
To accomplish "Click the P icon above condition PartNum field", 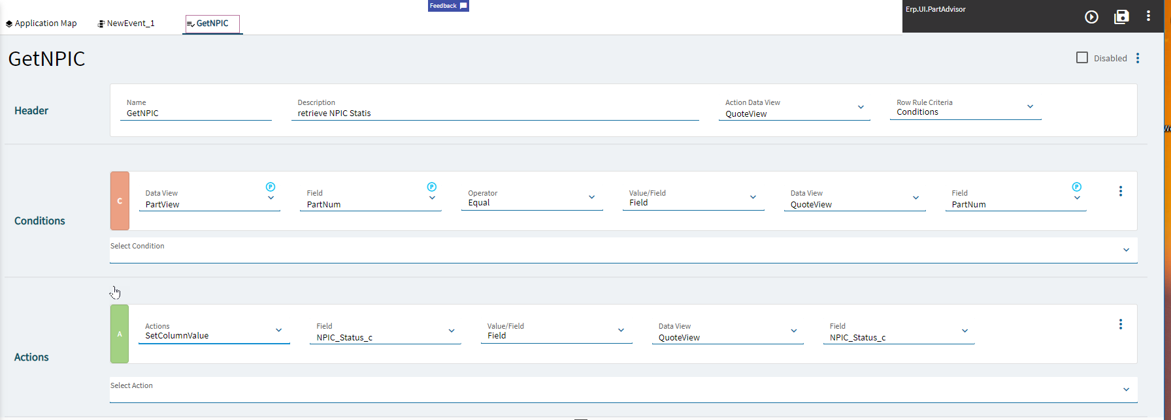I will click(x=431, y=187).
